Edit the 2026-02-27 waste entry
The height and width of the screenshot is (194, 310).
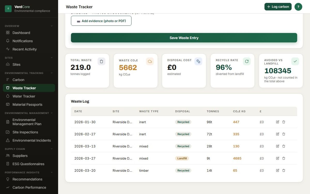point(278,134)
